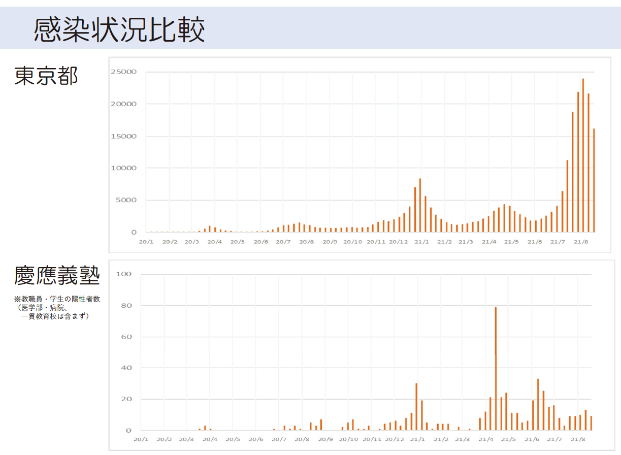Screen dimensions: 621x455
Task: Click the 20/10 x-axis label in Keio chart
Action: click(348, 439)
